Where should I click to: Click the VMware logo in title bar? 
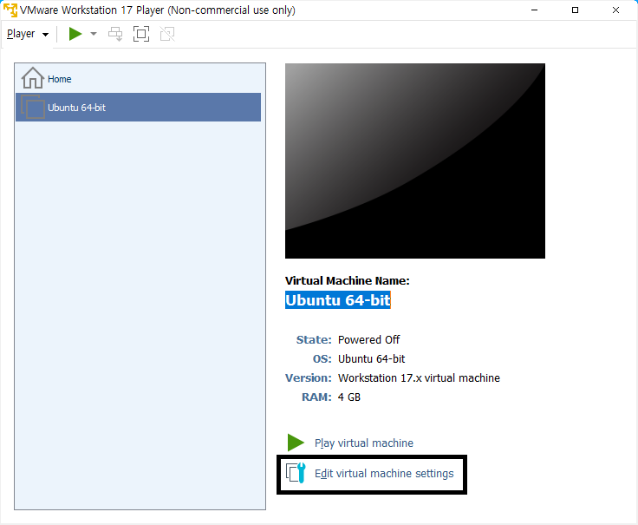click(10, 10)
